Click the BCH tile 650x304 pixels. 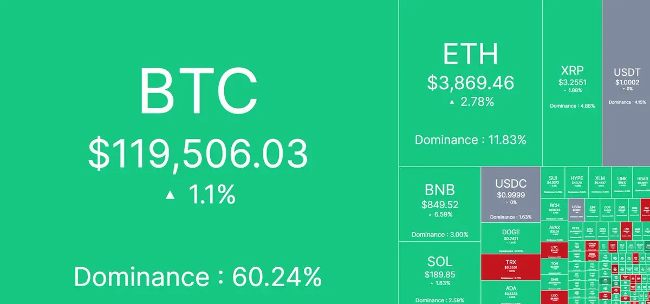[x=555, y=208]
